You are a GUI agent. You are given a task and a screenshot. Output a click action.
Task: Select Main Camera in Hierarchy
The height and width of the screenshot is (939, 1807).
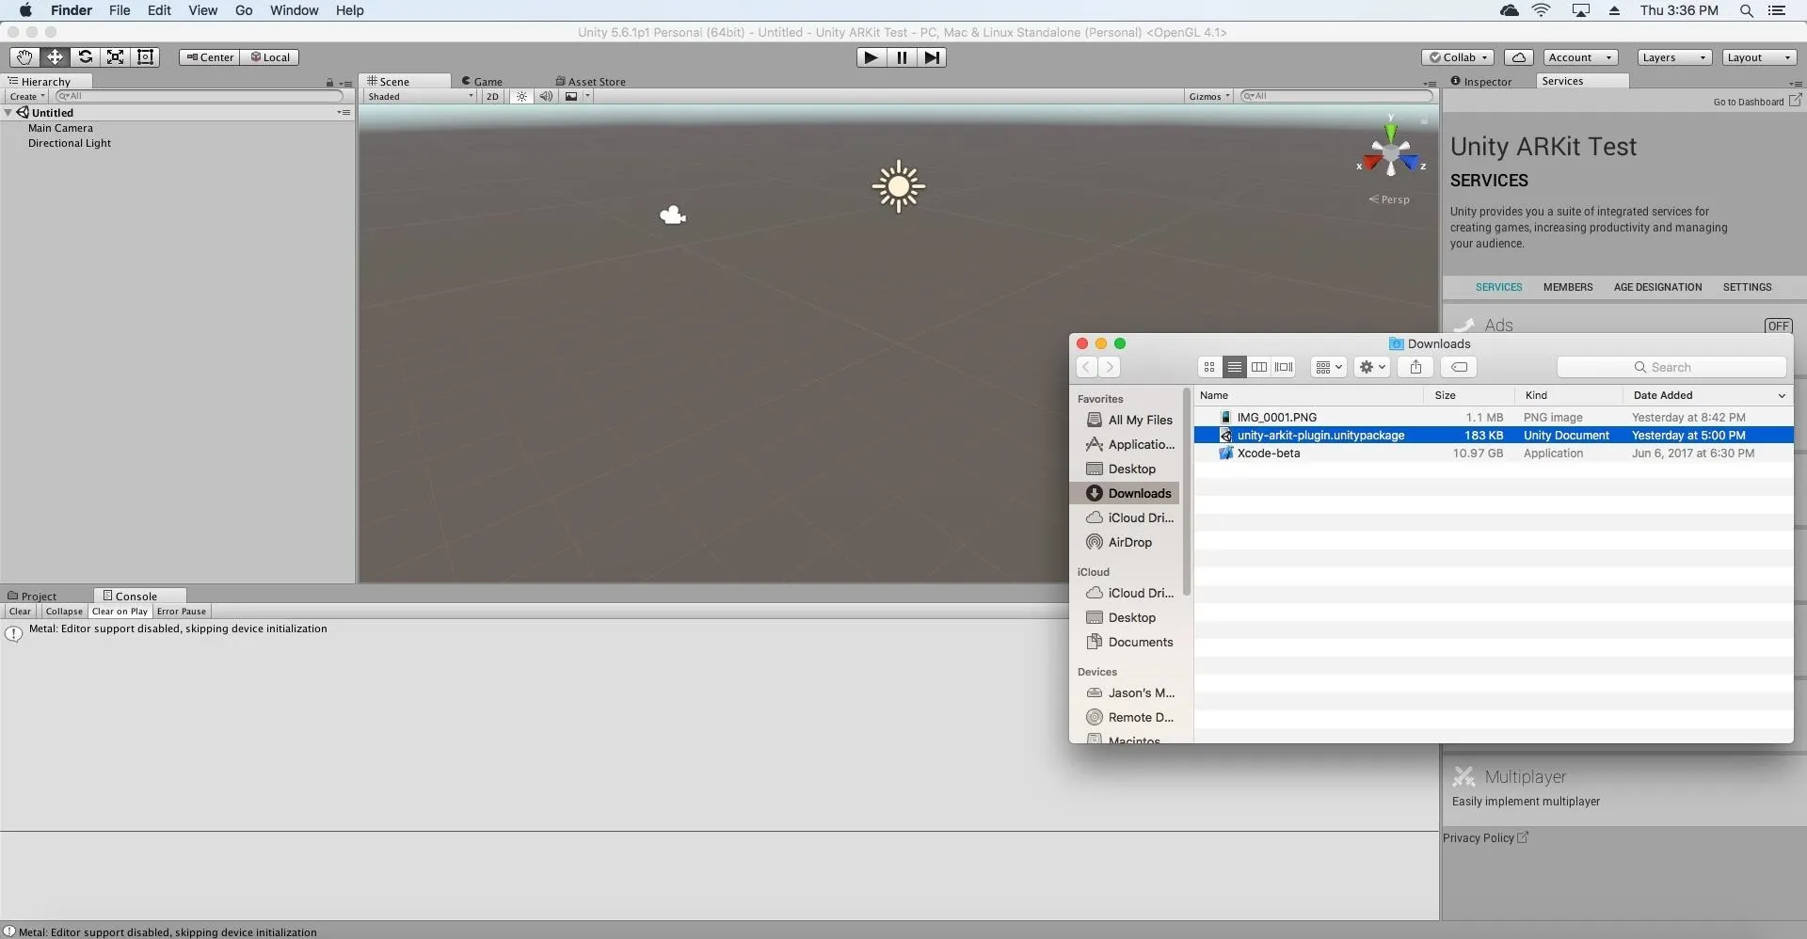(x=60, y=128)
